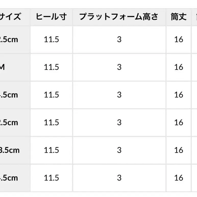Select the M size cell
This screenshot has width=197, height=197.
[x=3, y=67]
